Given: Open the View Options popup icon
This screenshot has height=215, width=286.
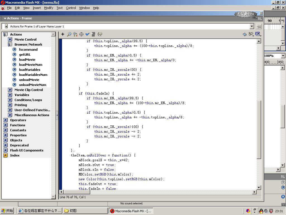Looking at the screenshot, I should (x=258, y=34).
